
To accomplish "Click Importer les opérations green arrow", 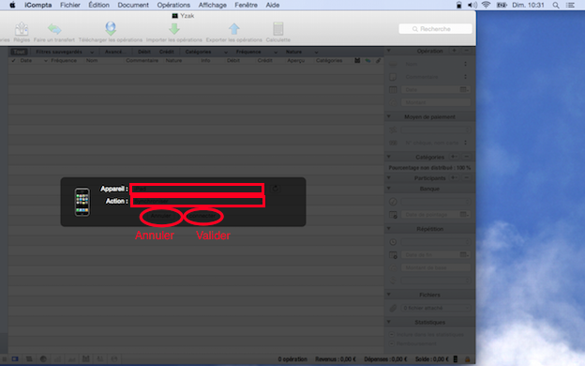I will click(174, 29).
